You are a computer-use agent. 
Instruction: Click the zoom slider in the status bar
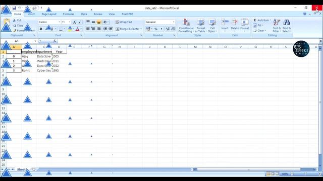point(306,174)
